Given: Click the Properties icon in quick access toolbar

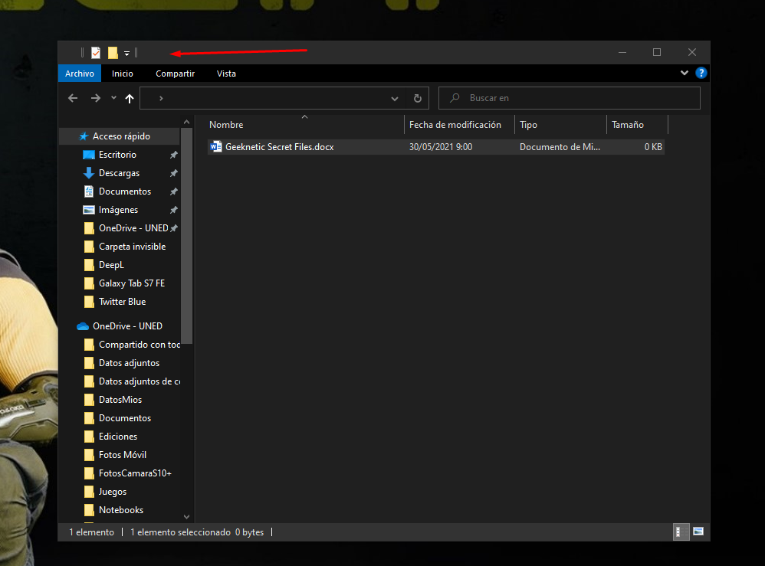Looking at the screenshot, I should tap(96, 53).
